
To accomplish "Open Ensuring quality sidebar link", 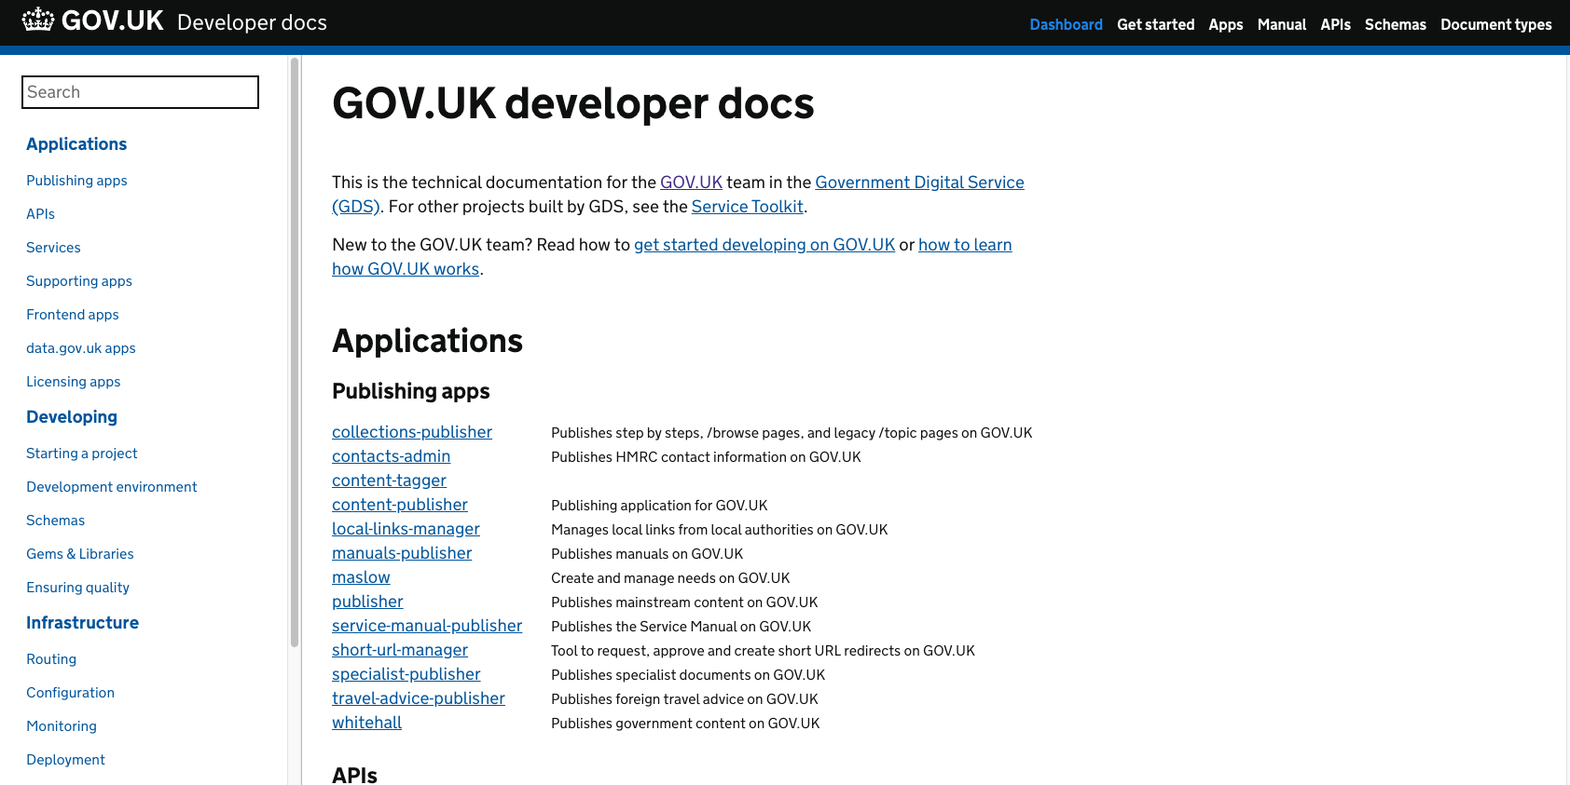I will [77, 588].
